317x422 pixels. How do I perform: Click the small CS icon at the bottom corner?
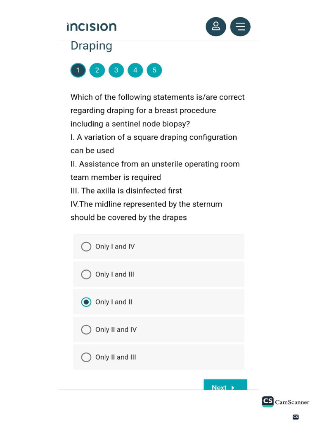click(x=296, y=417)
